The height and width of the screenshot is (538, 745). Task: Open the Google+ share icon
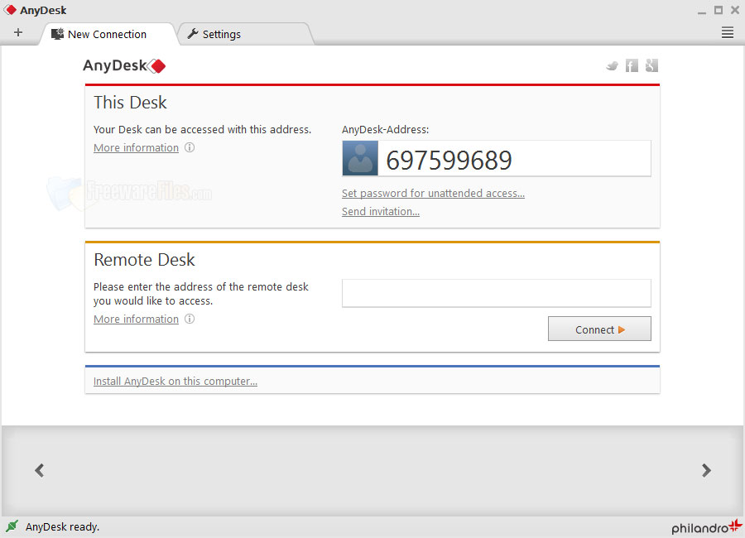651,65
